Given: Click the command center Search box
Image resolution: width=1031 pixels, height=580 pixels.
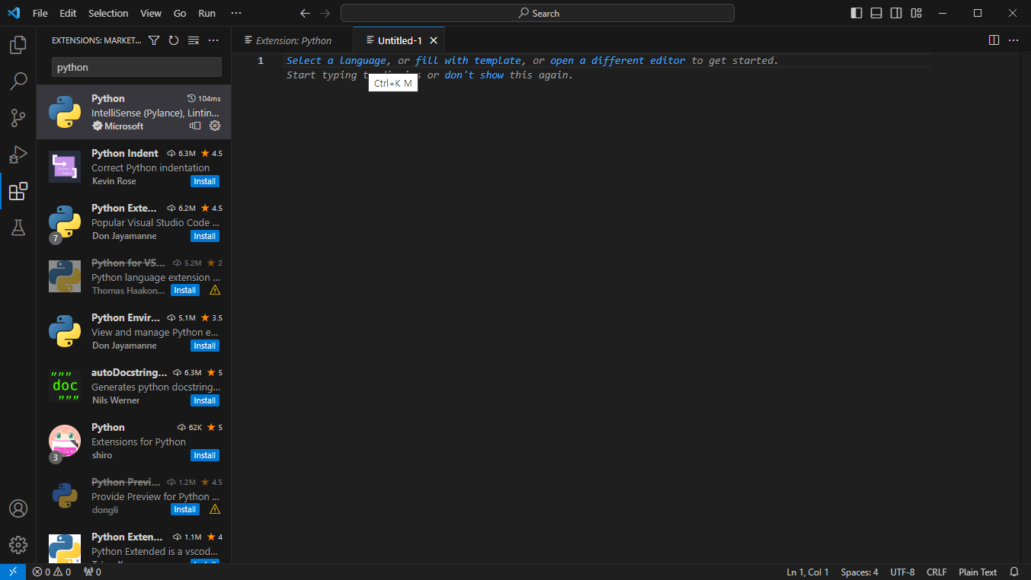Looking at the screenshot, I should tap(537, 13).
